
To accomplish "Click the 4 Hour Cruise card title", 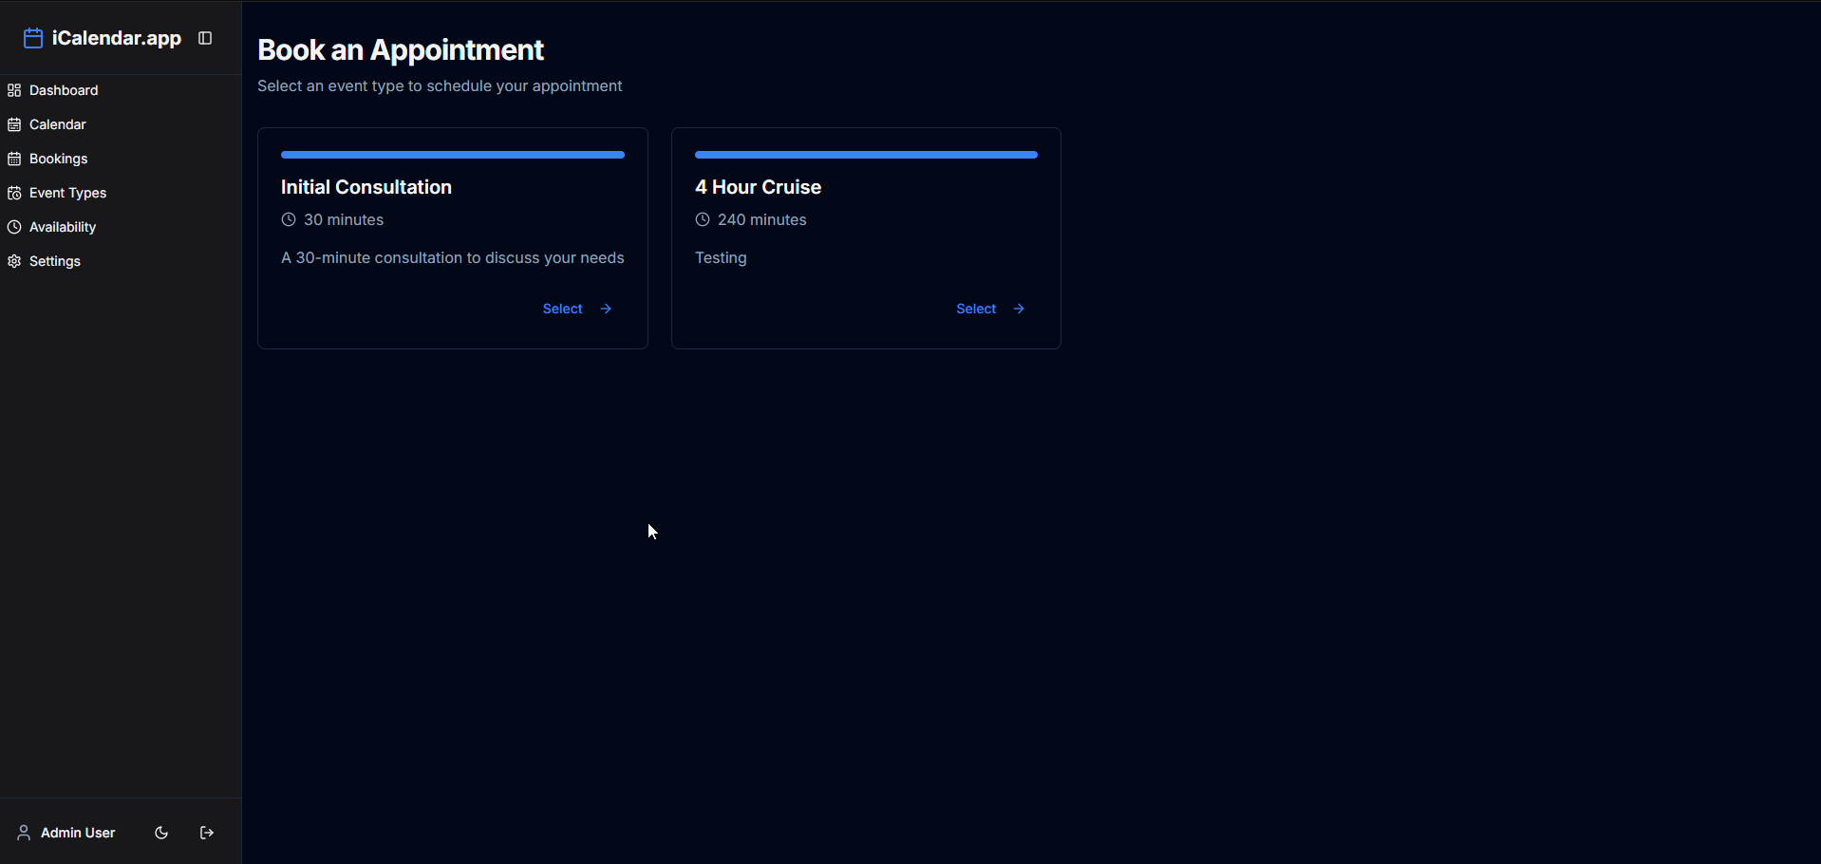I will pyautogui.click(x=758, y=187).
